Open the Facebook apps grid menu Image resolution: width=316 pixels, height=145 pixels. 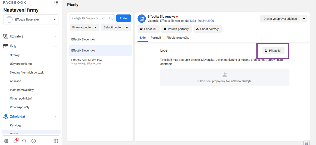(x=56, y=3)
